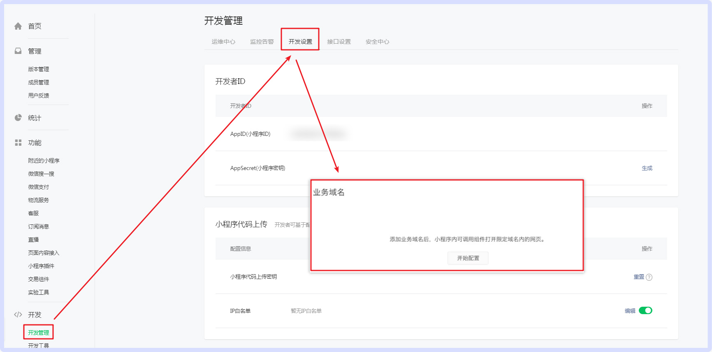Click 重置 for code upload key
This screenshot has height=352, width=712.
(639, 277)
